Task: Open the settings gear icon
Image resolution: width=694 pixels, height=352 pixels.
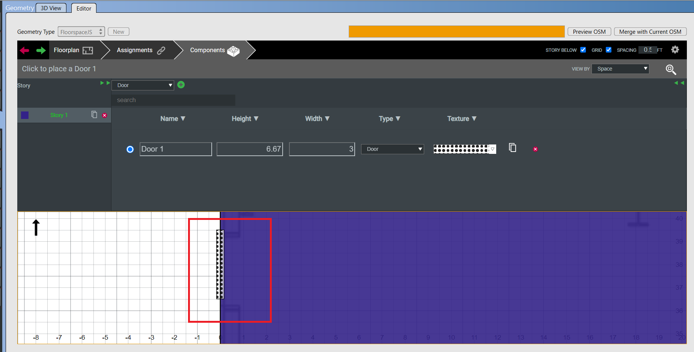Action: [x=675, y=50]
